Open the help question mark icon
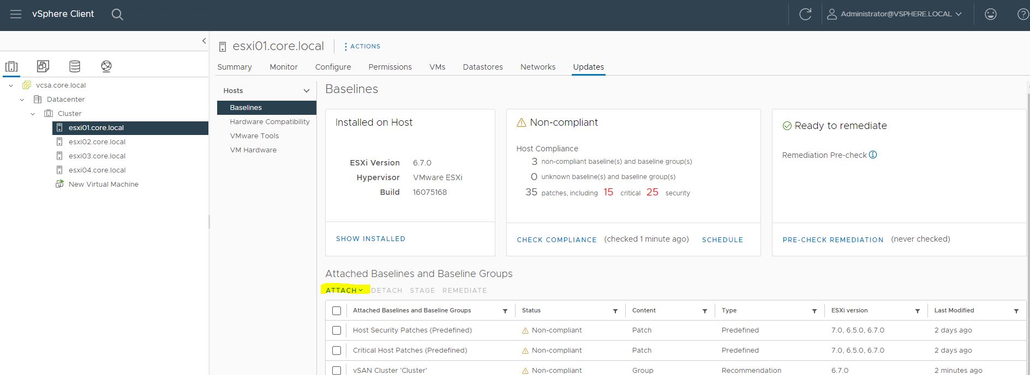The width and height of the screenshot is (1030, 375). click(x=1023, y=14)
